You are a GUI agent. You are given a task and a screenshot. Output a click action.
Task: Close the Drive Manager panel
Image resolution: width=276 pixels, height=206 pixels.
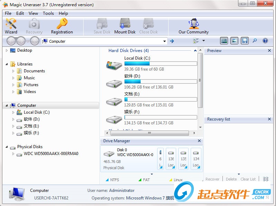click(199, 141)
